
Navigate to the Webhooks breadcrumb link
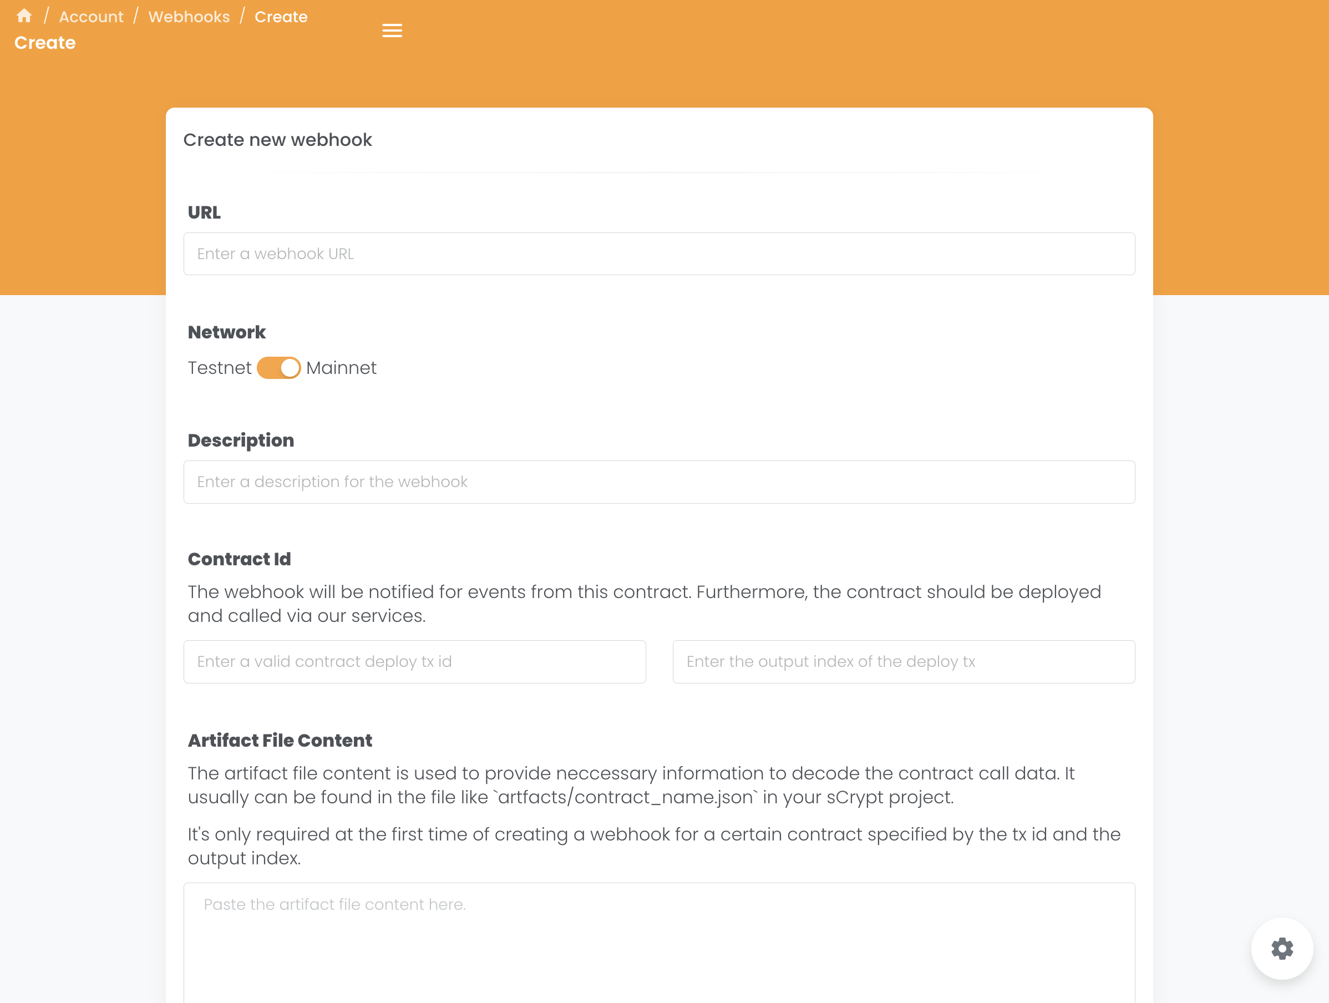(x=189, y=17)
